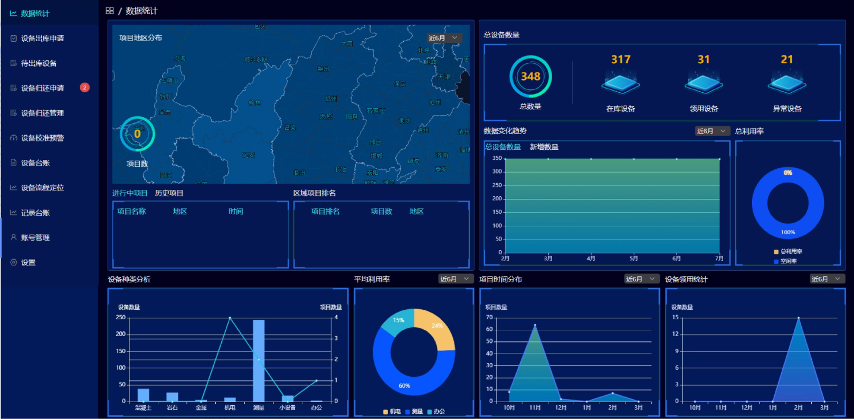Click the 异常设备 platform icon
The width and height of the screenshot is (854, 419).
point(787,83)
